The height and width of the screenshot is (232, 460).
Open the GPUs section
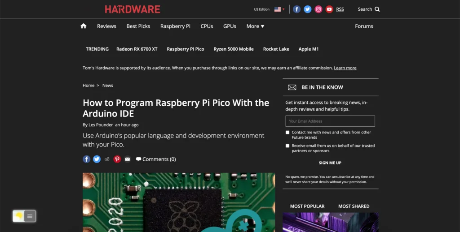230,26
